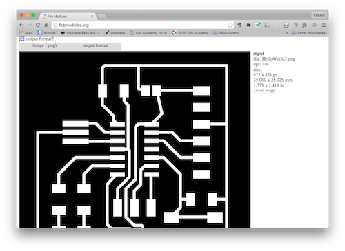Click the 'output format?' prompt text
Screen dimensions: 345x251
coord(39,39)
